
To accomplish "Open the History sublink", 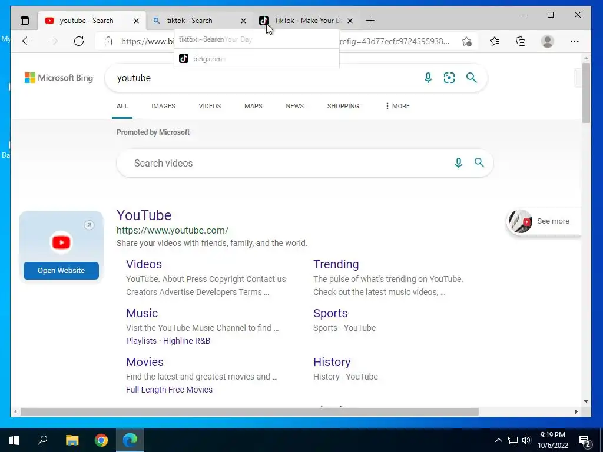I will pyautogui.click(x=332, y=362).
